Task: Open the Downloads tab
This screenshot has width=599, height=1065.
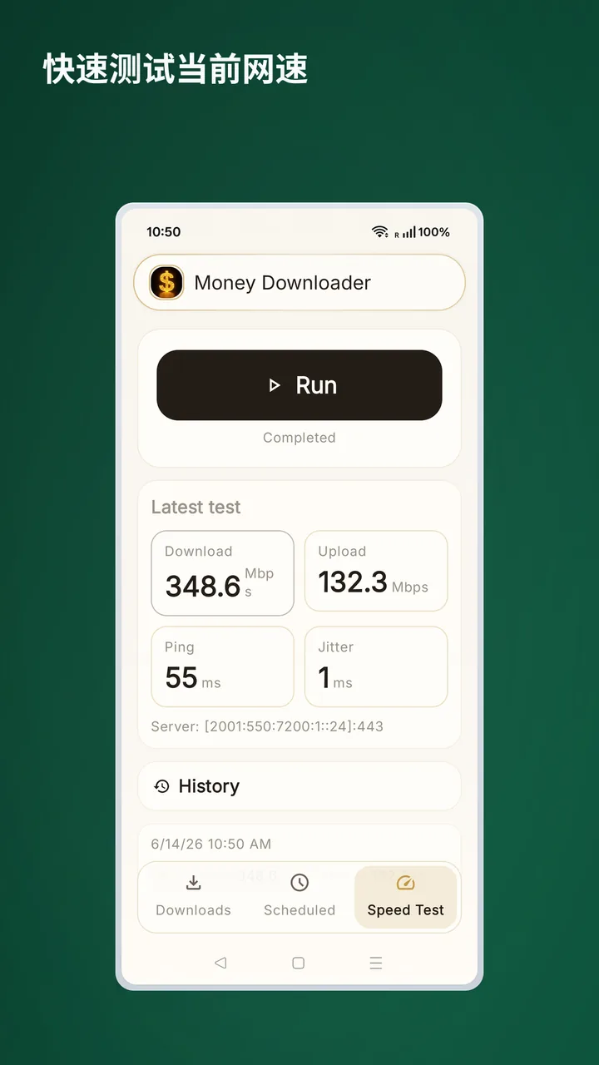Action: 193,897
